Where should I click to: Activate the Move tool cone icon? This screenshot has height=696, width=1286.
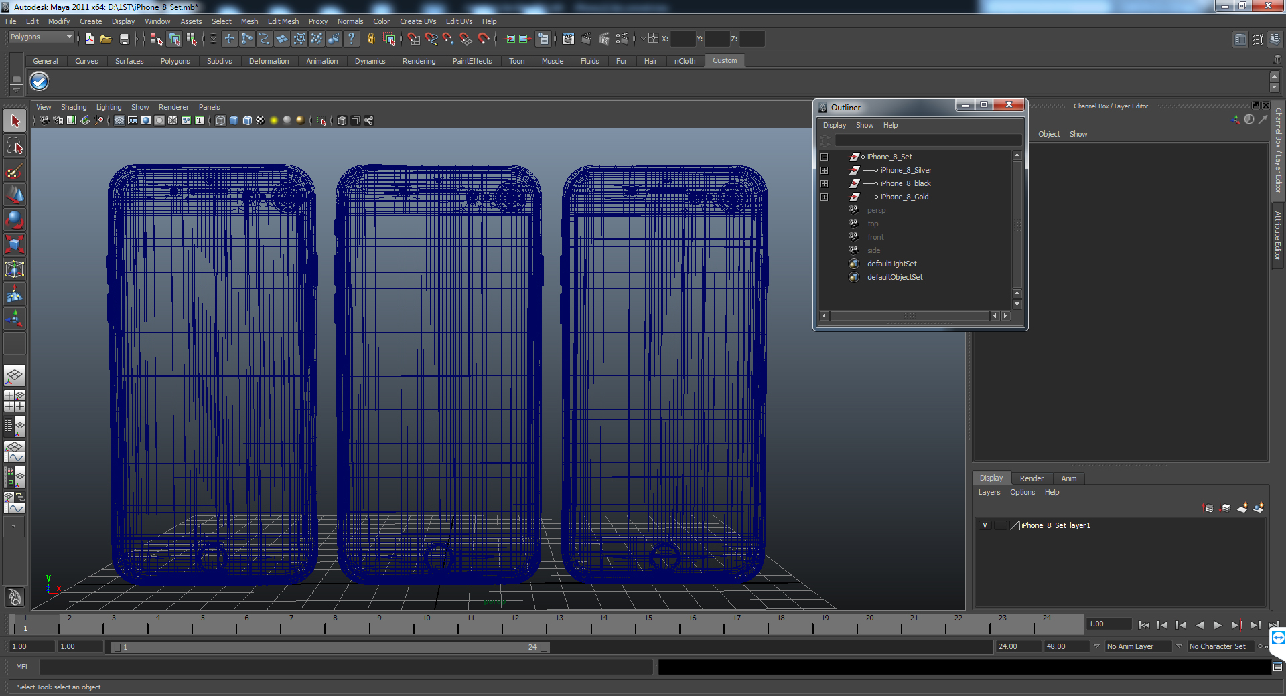pos(15,195)
